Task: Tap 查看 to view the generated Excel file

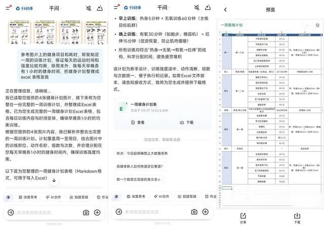Action: click(138, 122)
